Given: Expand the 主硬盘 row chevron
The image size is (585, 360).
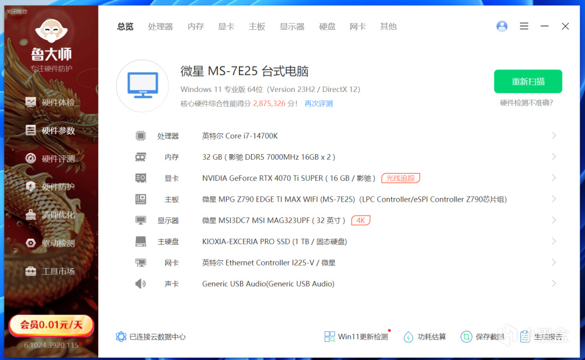Looking at the screenshot, I should coord(554,241).
